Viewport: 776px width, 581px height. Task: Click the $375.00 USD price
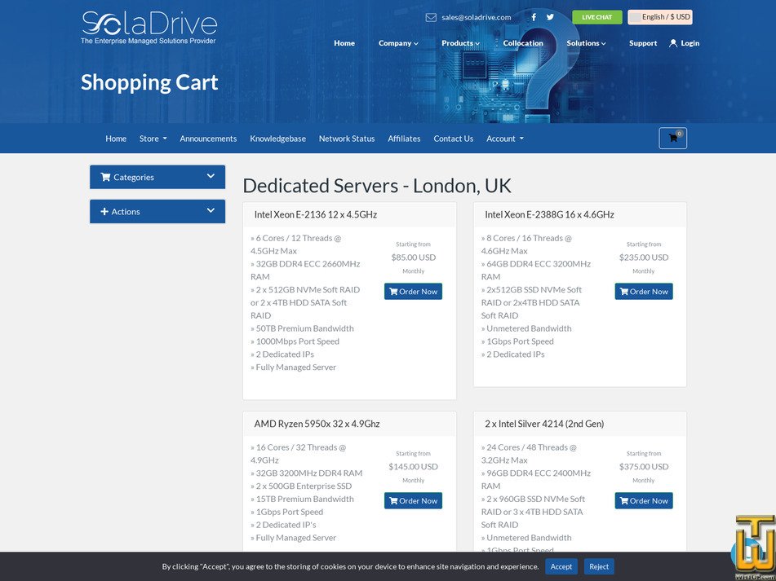pyautogui.click(x=644, y=467)
